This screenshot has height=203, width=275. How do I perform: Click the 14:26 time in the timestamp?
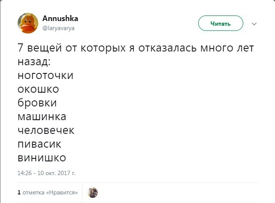24,173
